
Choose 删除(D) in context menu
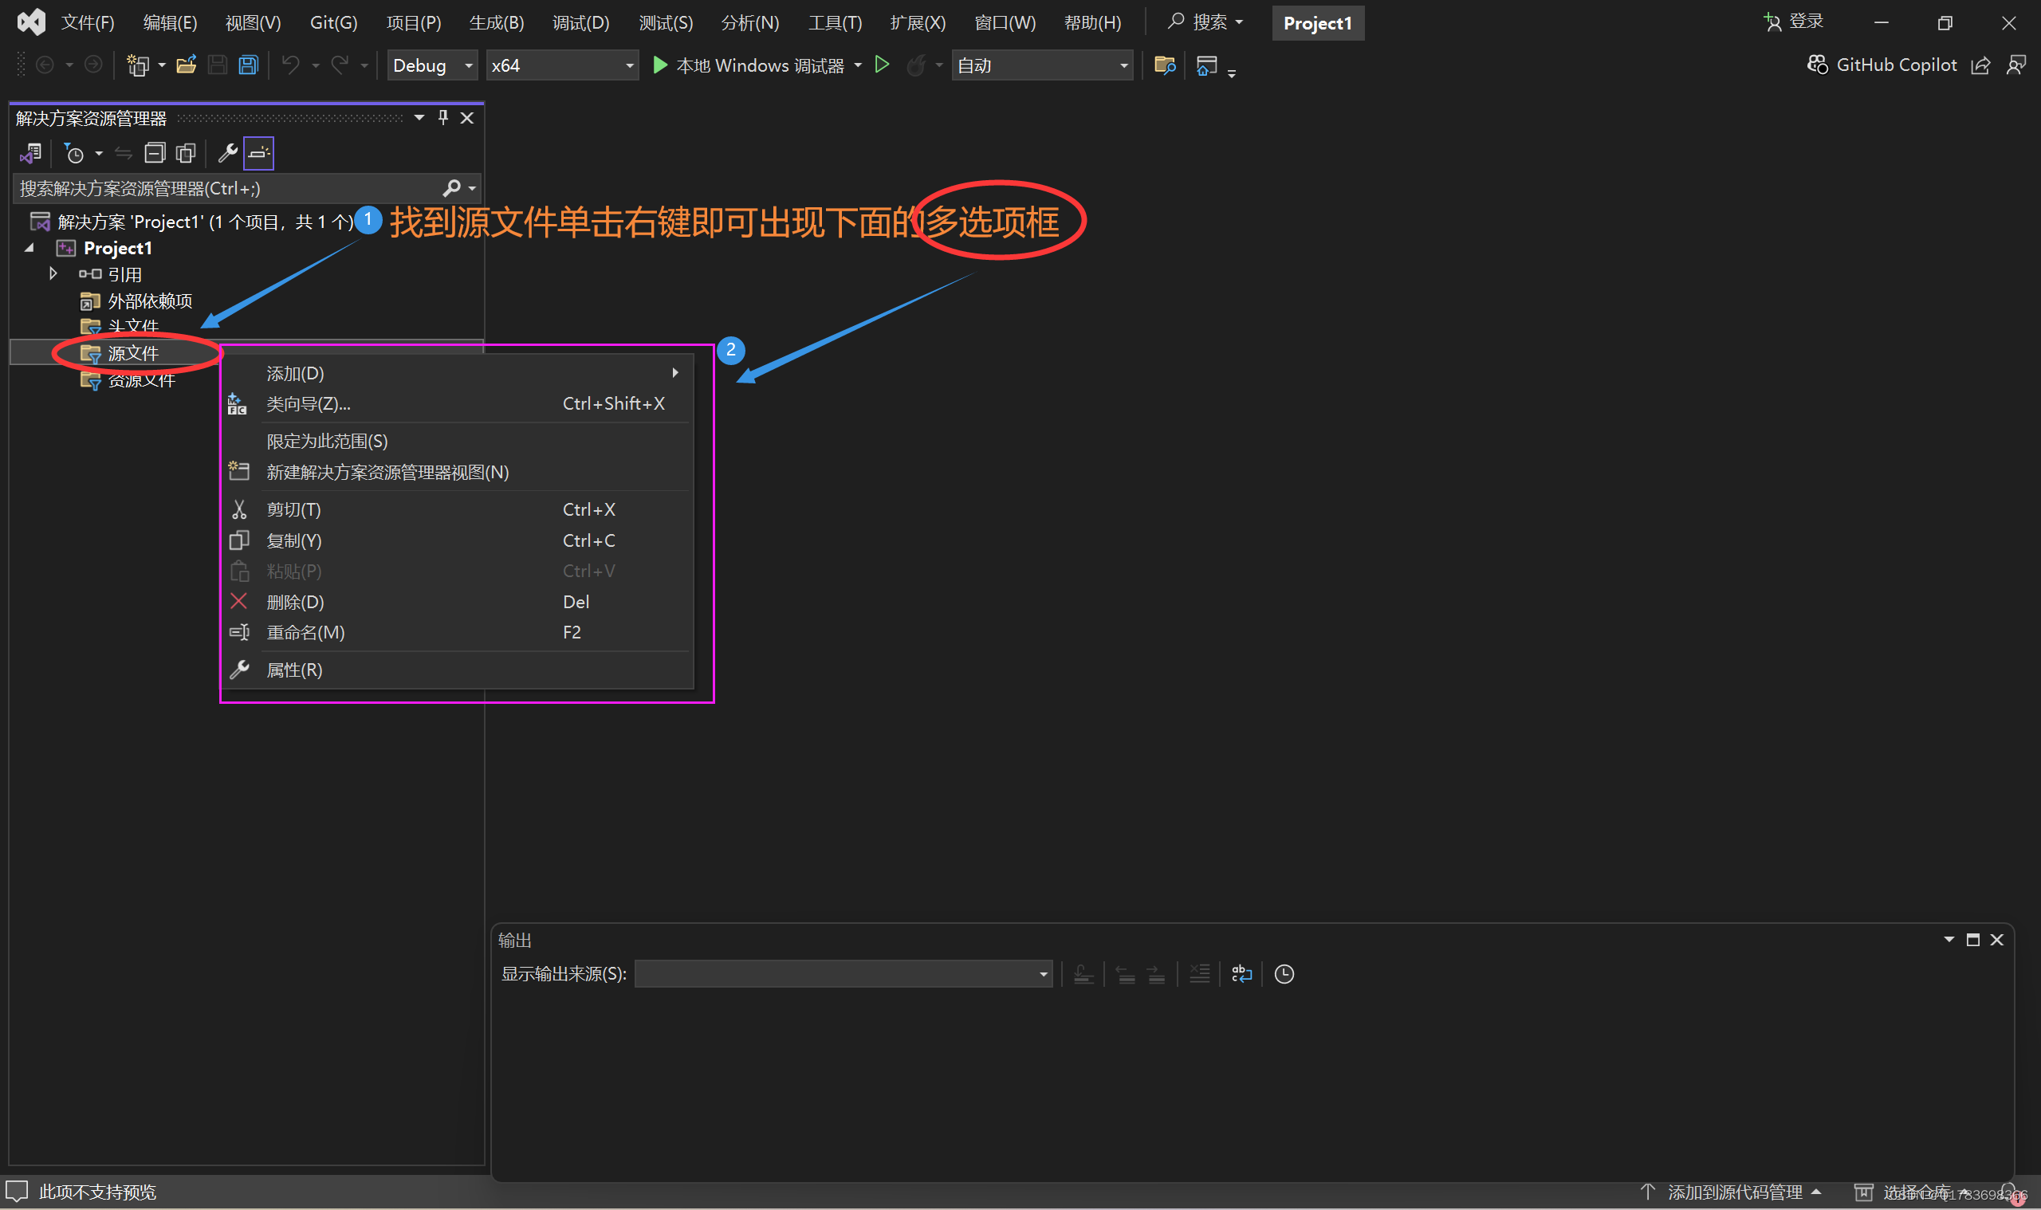(x=458, y=602)
